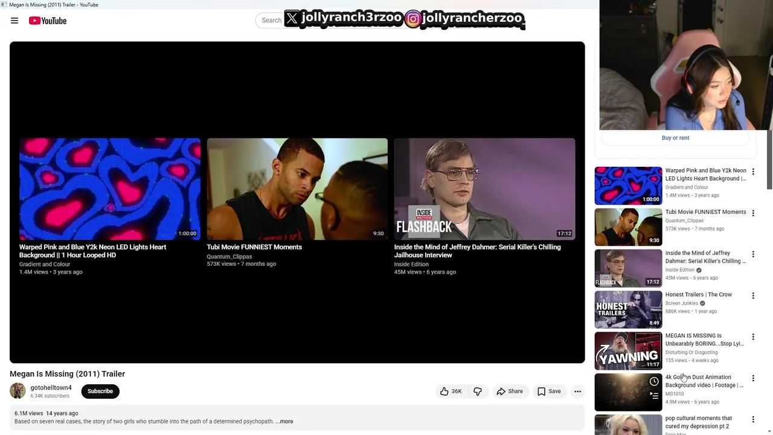Open the YouTube hamburger guide menu

(x=14, y=21)
